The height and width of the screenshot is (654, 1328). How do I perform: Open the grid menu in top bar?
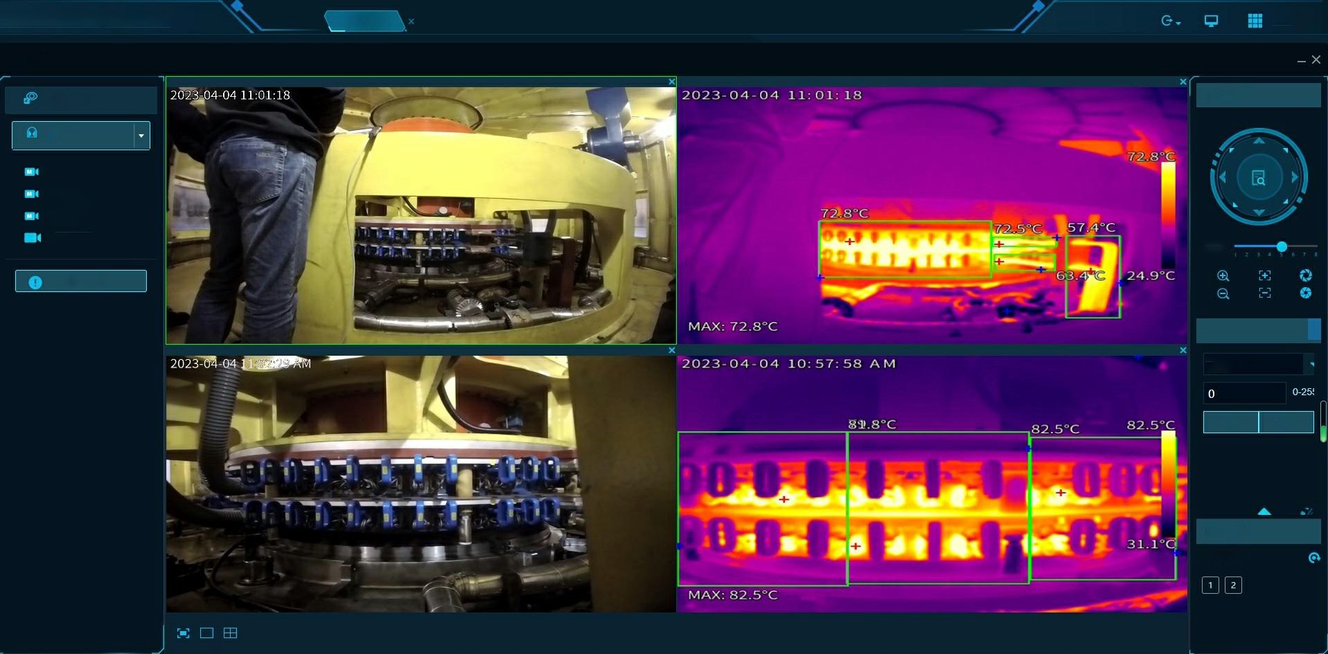click(1255, 21)
